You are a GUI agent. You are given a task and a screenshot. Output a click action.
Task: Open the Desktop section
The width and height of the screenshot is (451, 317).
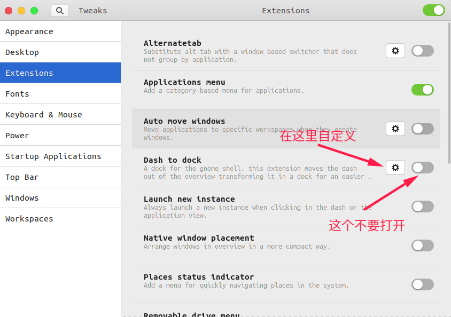[60, 52]
